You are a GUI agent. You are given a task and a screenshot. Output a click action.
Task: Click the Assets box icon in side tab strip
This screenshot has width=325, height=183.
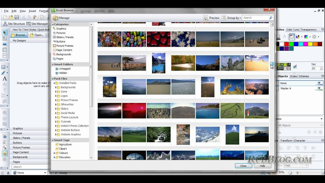5,153
